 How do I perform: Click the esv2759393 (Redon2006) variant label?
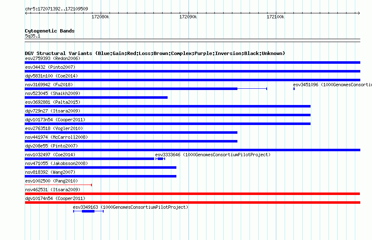tap(53, 58)
